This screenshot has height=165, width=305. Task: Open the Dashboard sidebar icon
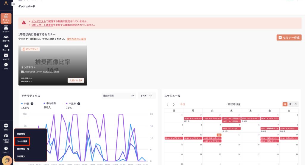point(6,18)
